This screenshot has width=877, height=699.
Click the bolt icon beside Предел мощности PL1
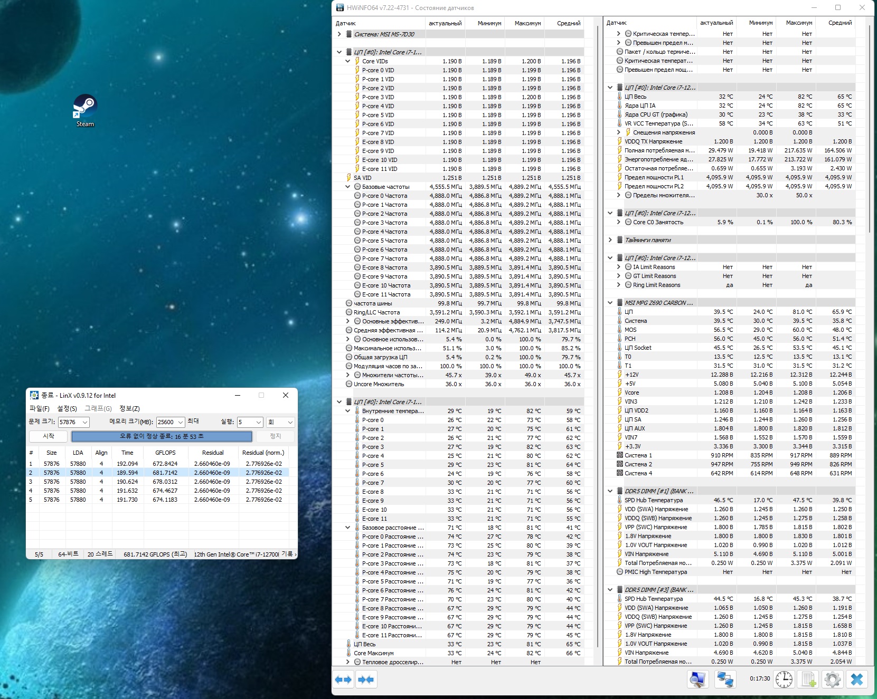(x=620, y=177)
